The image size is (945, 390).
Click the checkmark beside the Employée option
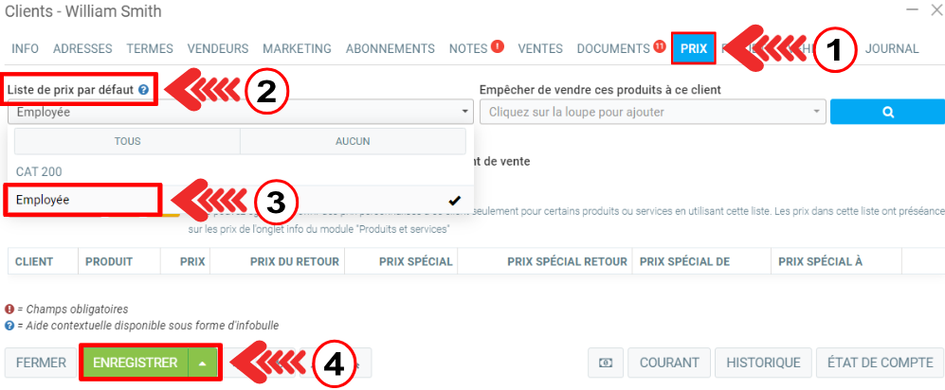[455, 200]
